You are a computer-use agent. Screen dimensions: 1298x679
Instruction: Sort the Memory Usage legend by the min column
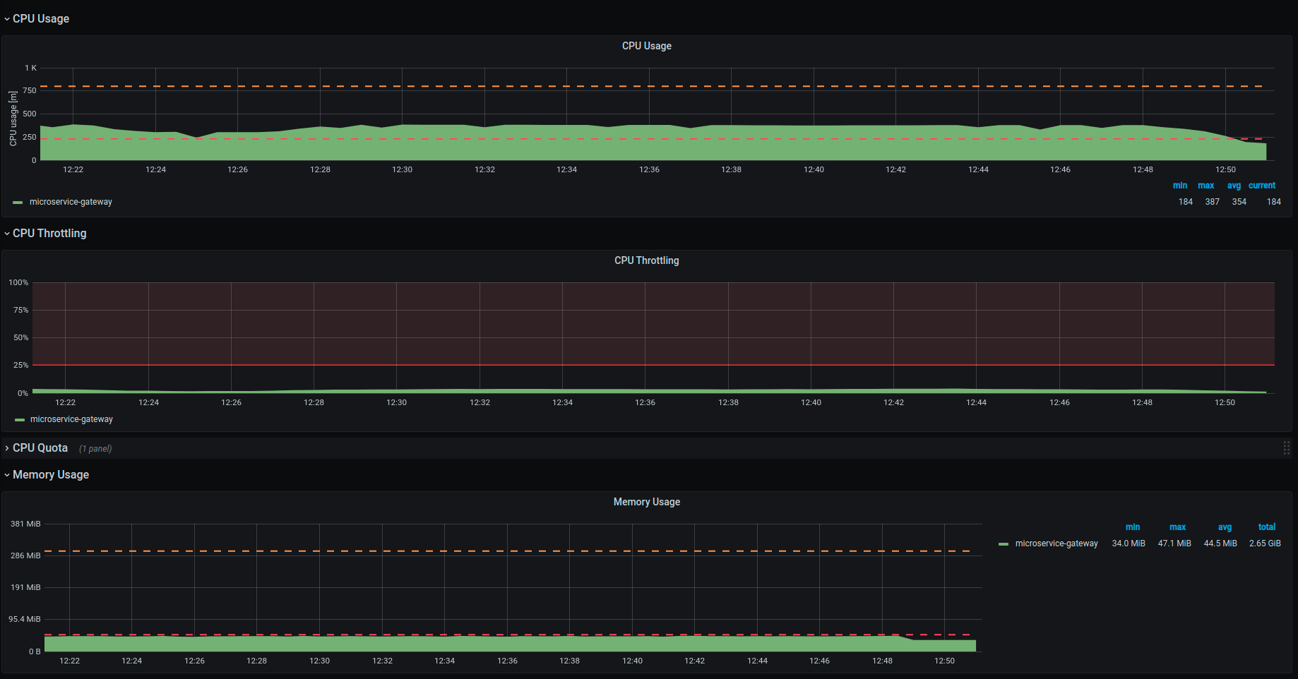coord(1133,527)
